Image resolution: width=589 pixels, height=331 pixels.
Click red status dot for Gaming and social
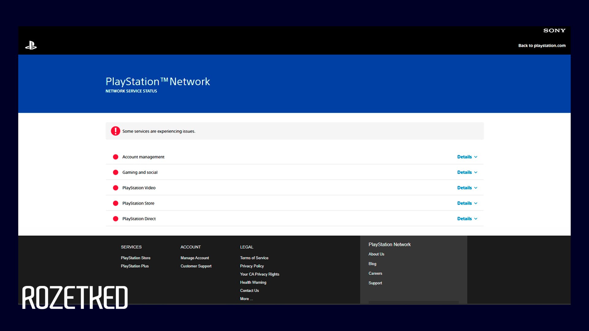coord(115,172)
